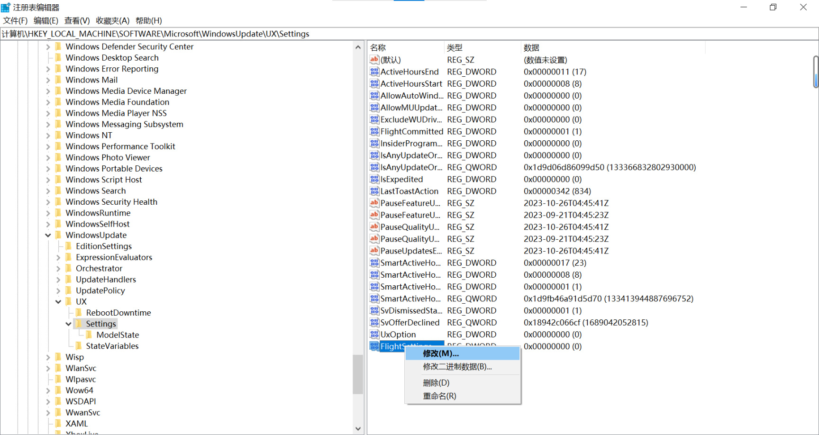Sort values by the 数据 column header
Screen dimensions: 819x435
[613, 47]
